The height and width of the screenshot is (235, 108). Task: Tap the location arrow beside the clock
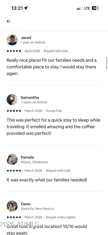click(x=26, y=8)
